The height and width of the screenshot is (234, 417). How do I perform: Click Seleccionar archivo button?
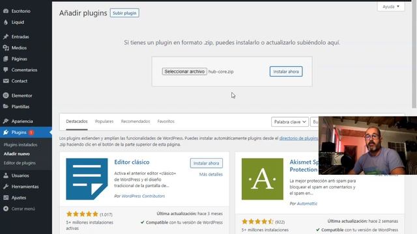pyautogui.click(x=184, y=71)
